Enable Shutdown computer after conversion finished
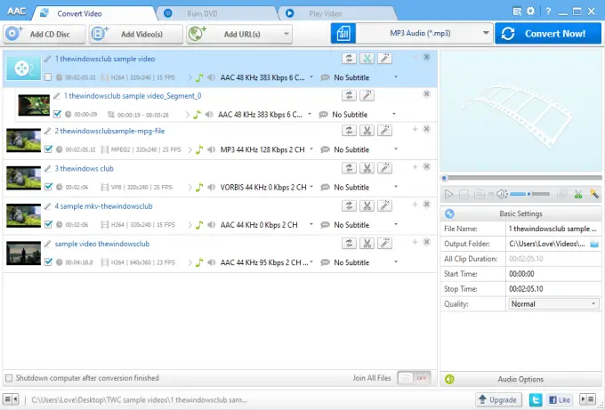 (x=9, y=378)
